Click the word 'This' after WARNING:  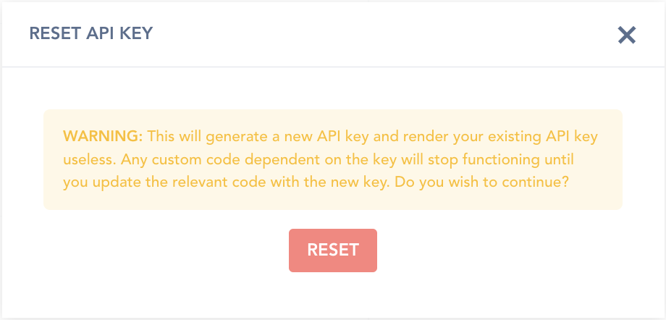tap(162, 136)
